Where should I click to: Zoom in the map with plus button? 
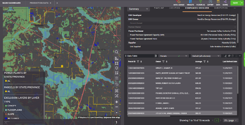coord(117,102)
